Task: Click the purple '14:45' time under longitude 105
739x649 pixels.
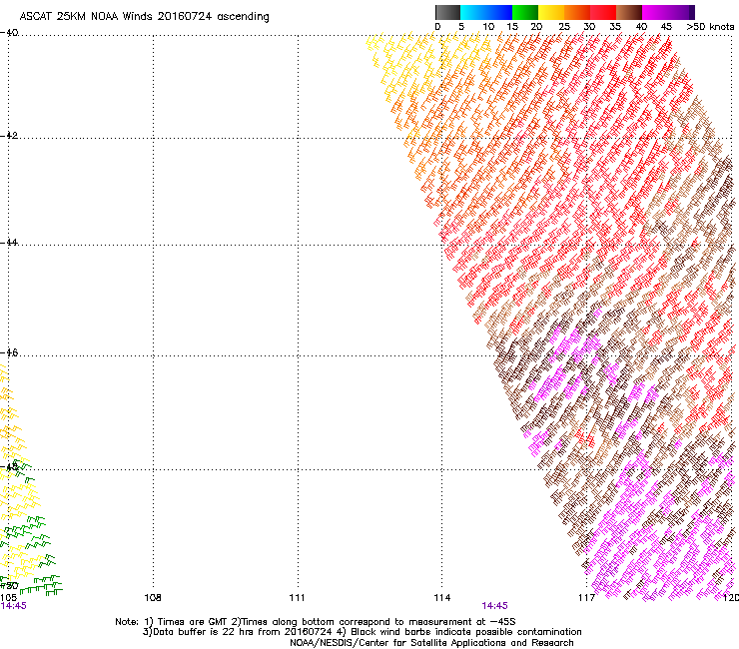Action: click(13, 606)
